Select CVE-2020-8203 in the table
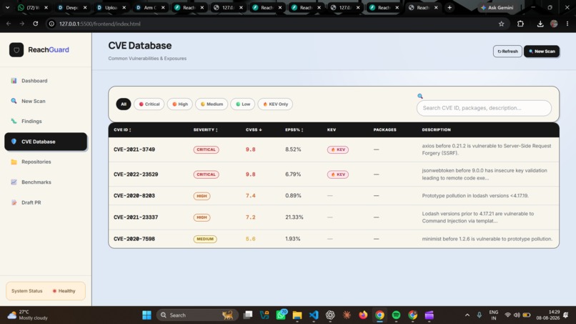 tap(134, 196)
